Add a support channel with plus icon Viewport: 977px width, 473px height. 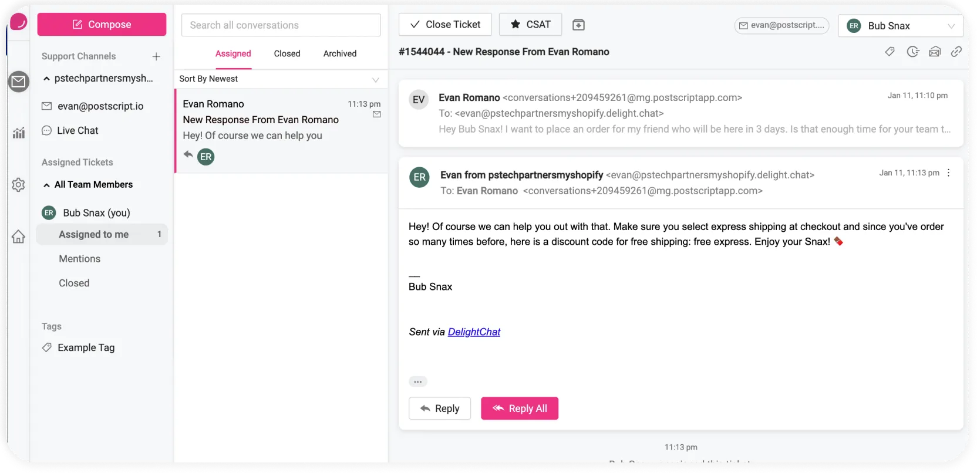coord(156,56)
